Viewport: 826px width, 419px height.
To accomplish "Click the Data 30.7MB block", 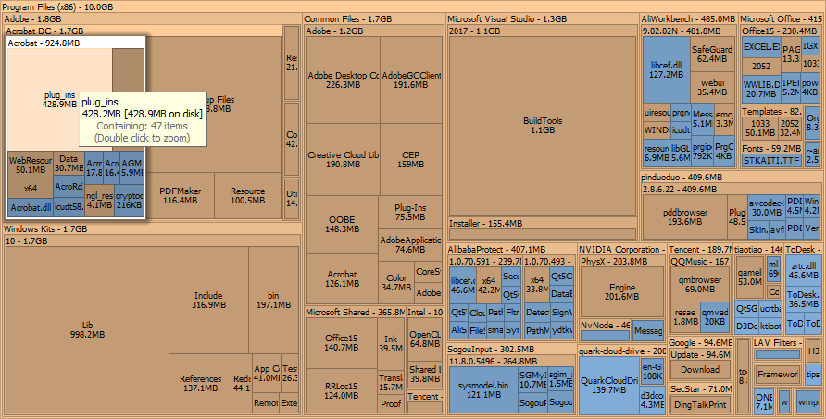I will 69,164.
